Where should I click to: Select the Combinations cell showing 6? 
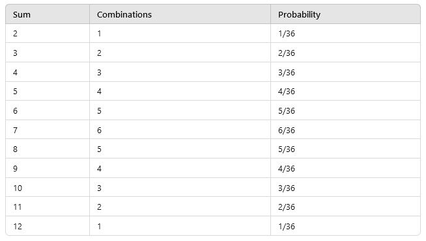click(x=180, y=130)
